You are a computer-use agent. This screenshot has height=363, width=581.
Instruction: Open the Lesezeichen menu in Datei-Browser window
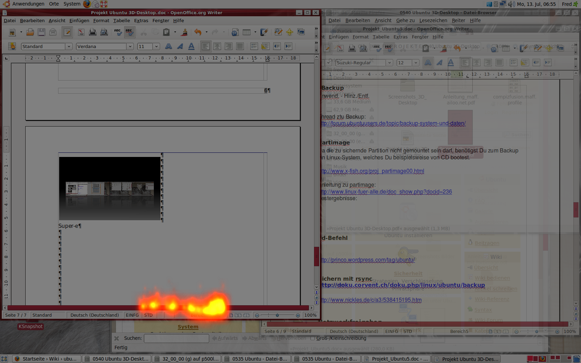pyautogui.click(x=433, y=20)
